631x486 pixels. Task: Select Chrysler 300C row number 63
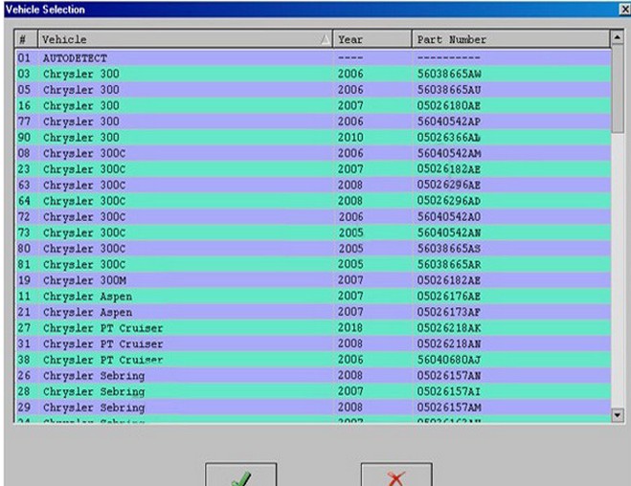(313, 185)
